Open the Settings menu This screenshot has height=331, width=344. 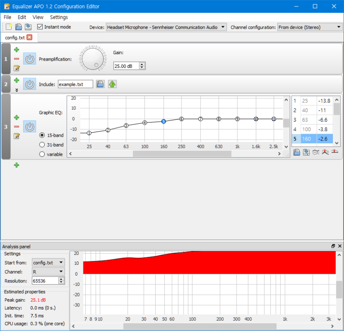pos(59,17)
